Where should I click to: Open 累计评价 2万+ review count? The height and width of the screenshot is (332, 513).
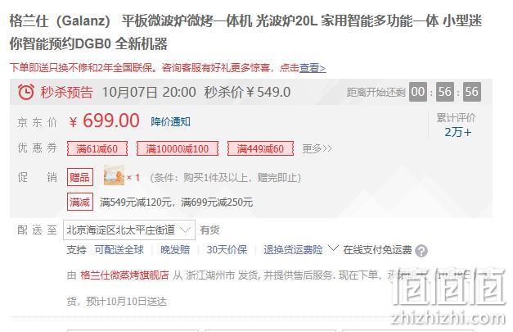coord(457,125)
